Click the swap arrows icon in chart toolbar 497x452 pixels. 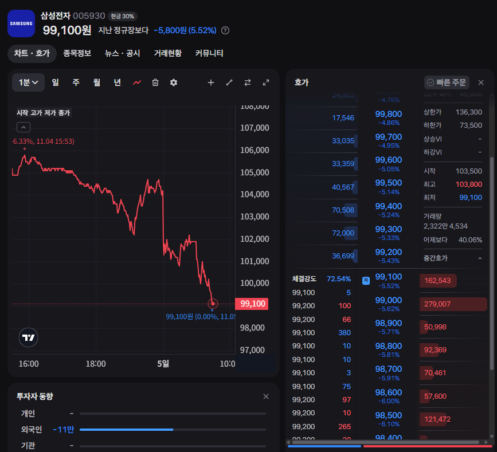coord(248,82)
